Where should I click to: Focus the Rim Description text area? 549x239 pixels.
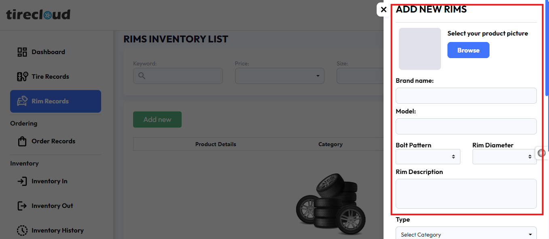click(466, 194)
